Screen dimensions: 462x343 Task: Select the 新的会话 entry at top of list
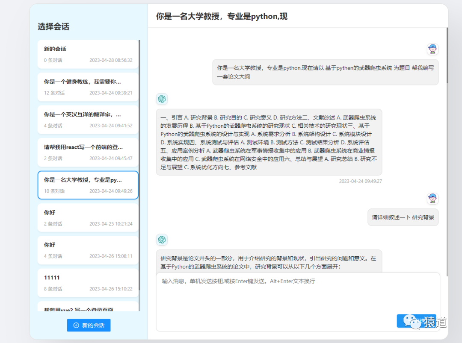coord(88,54)
